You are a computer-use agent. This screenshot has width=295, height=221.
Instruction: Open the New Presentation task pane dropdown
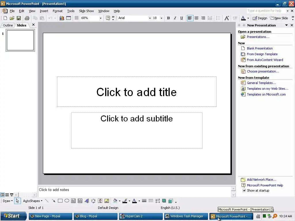(x=286, y=25)
